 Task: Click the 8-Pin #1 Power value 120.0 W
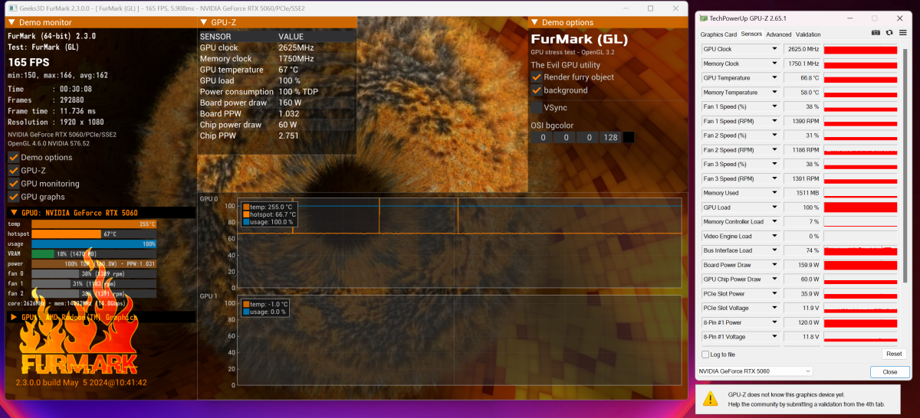point(802,322)
